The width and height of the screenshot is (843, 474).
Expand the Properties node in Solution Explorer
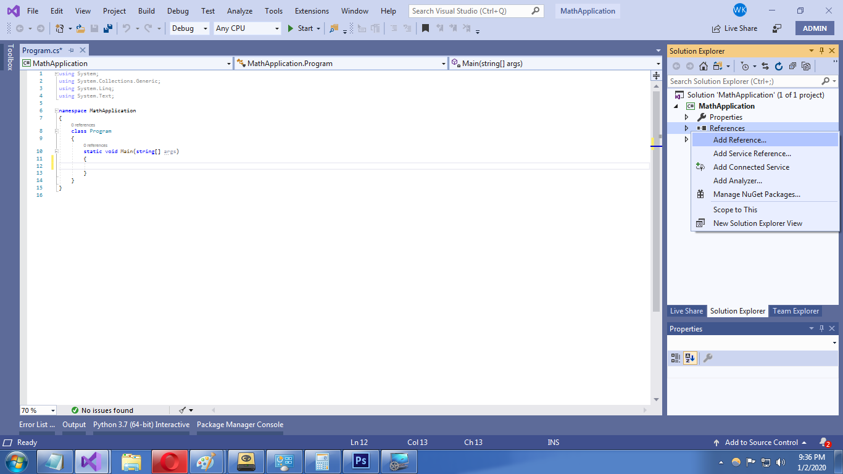tap(686, 117)
